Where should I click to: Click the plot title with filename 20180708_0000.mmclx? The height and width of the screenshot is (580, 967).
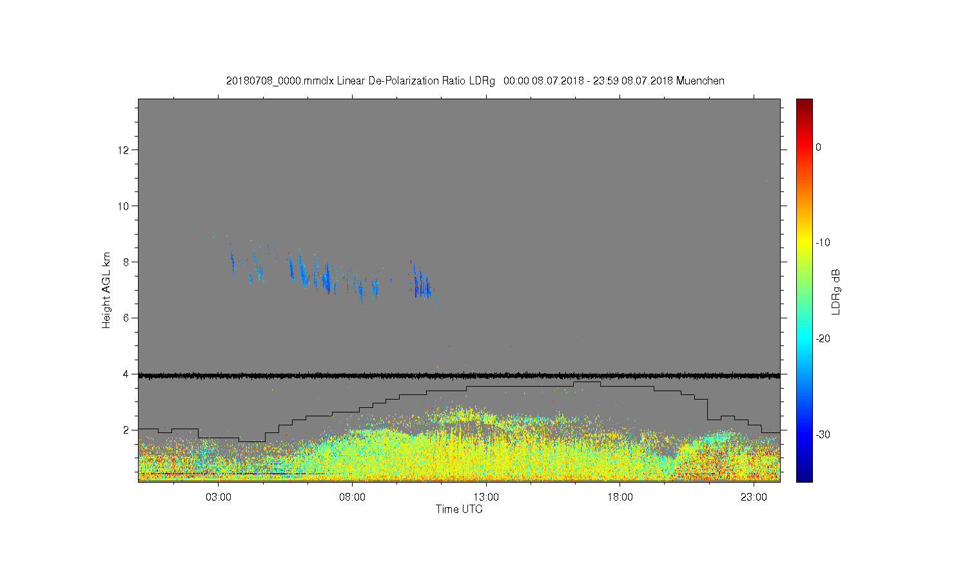(x=475, y=81)
